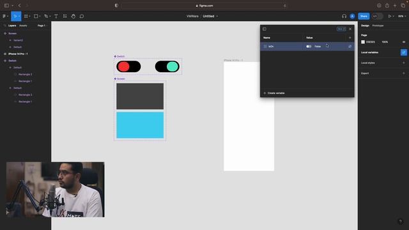Click the dark gray rectangle on canvas
409x230 pixels.
[140, 96]
